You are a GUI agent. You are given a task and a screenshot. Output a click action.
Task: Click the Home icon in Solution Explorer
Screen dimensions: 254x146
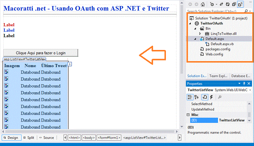[x=203, y=4]
